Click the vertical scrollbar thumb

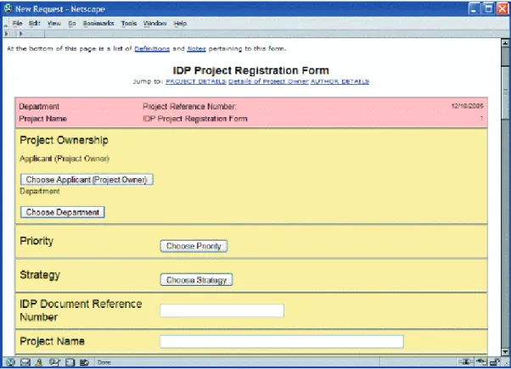pos(505,93)
